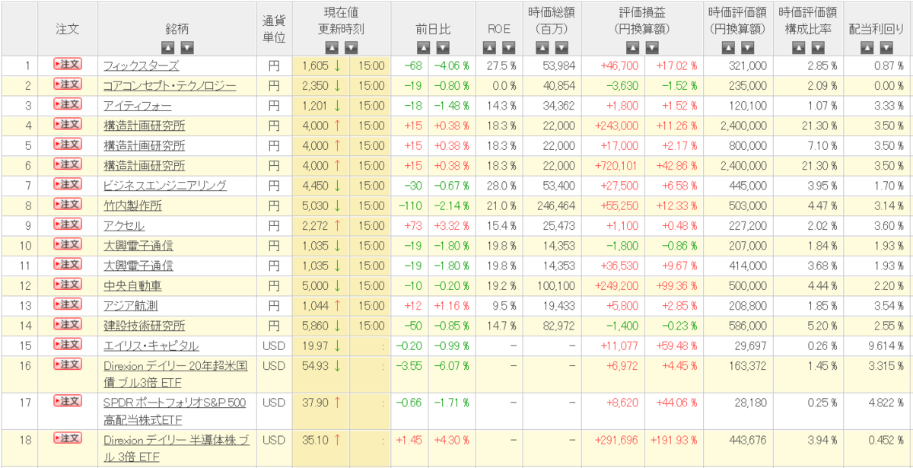Screen dimensions: 913x468
Task: Place order for コアコンセプト・テクノロジー
Action: [x=67, y=84]
